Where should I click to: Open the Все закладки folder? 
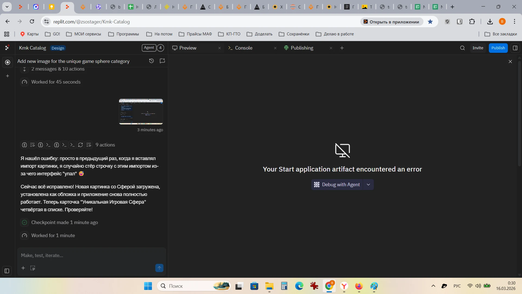(501, 34)
